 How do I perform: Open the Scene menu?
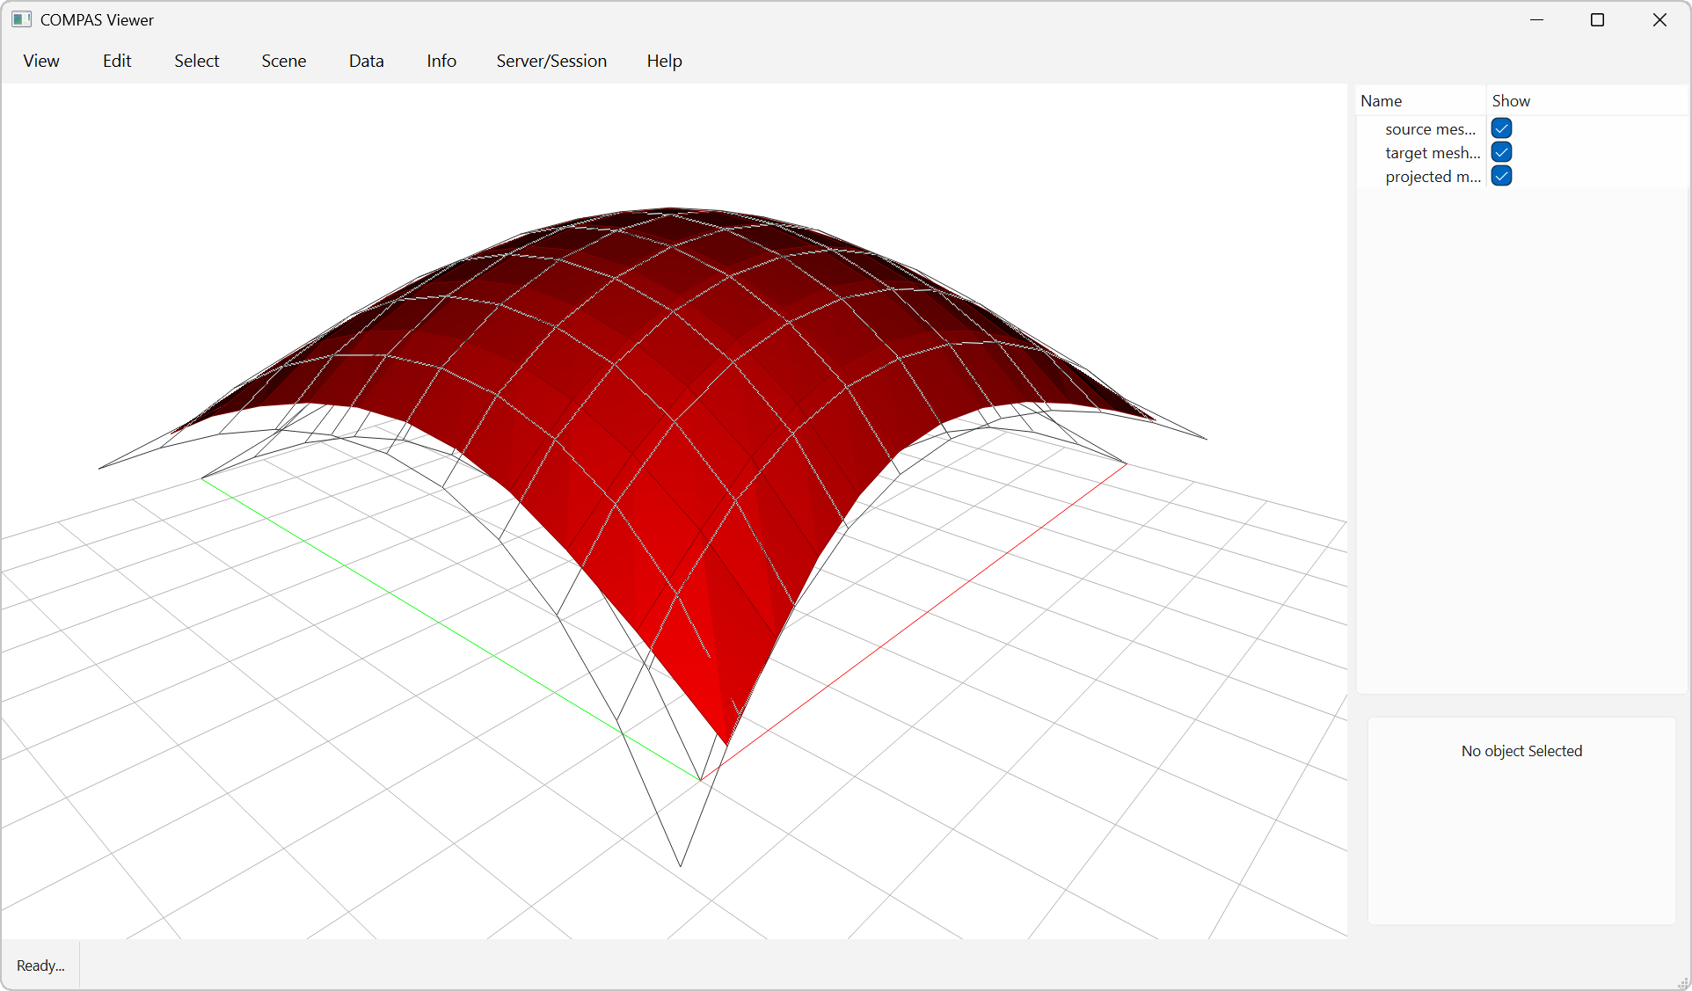click(283, 61)
